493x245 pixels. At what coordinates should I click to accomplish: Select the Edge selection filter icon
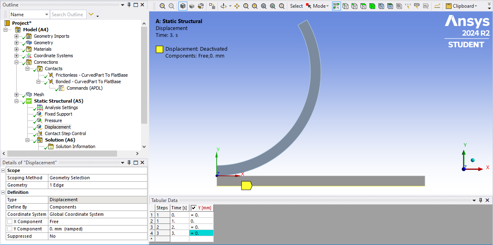354,6
